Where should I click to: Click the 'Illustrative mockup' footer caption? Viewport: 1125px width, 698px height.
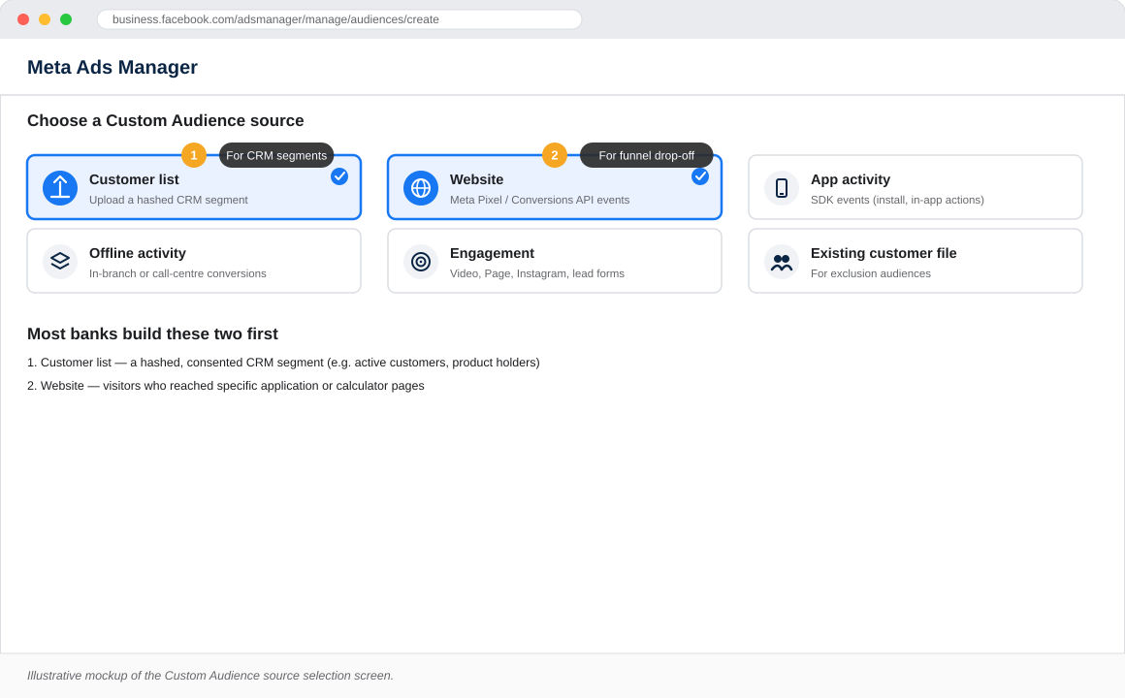click(x=210, y=675)
